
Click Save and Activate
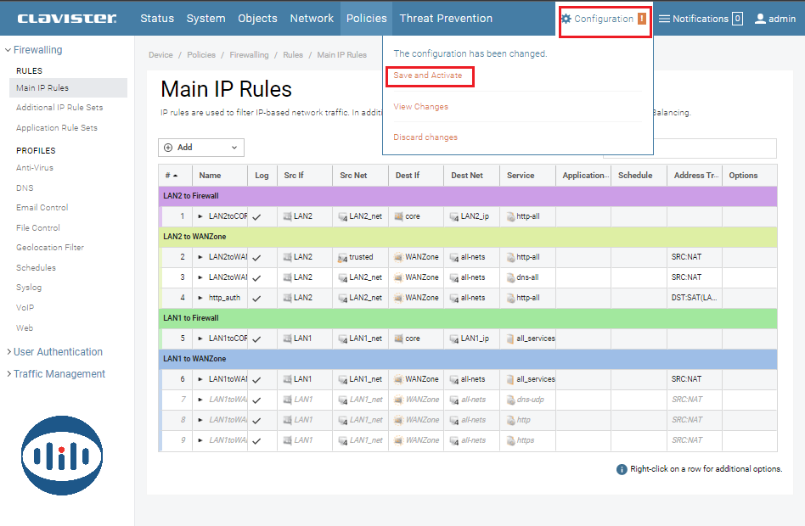[x=428, y=76]
